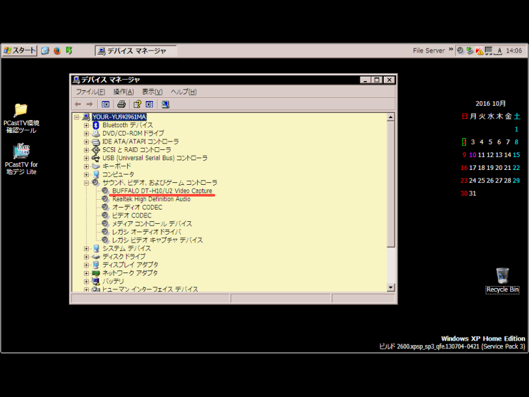Open the 操作(A) menu
Image resolution: width=529 pixels, height=397 pixels.
click(x=123, y=92)
